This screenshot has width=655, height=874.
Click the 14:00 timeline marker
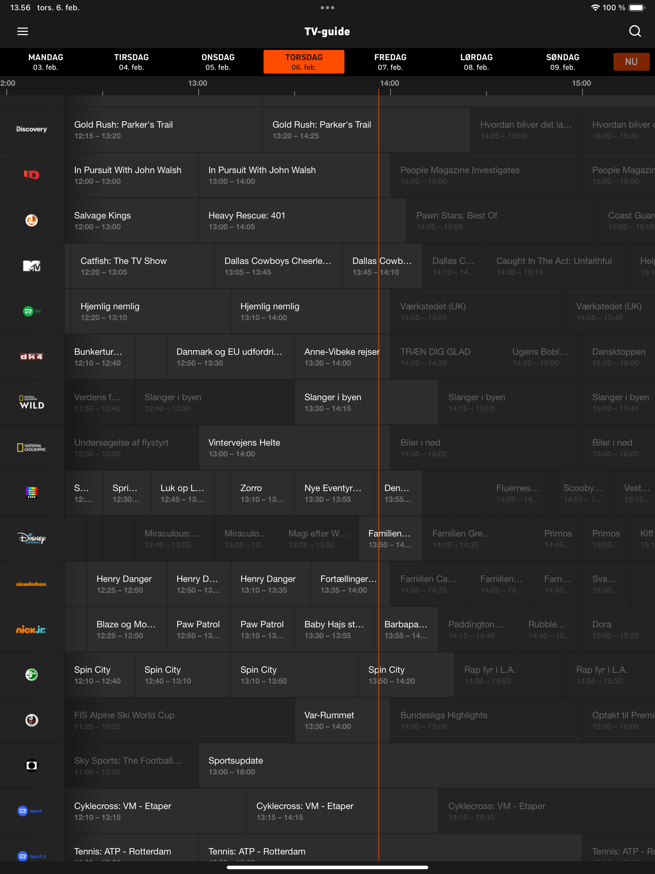(390, 83)
